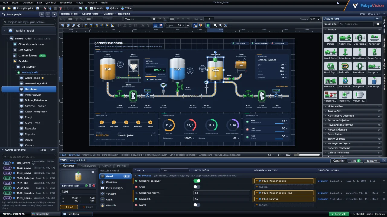The height and width of the screenshot is (217, 387).
Task: Click the red delete trash icon
Action: pos(60,8)
